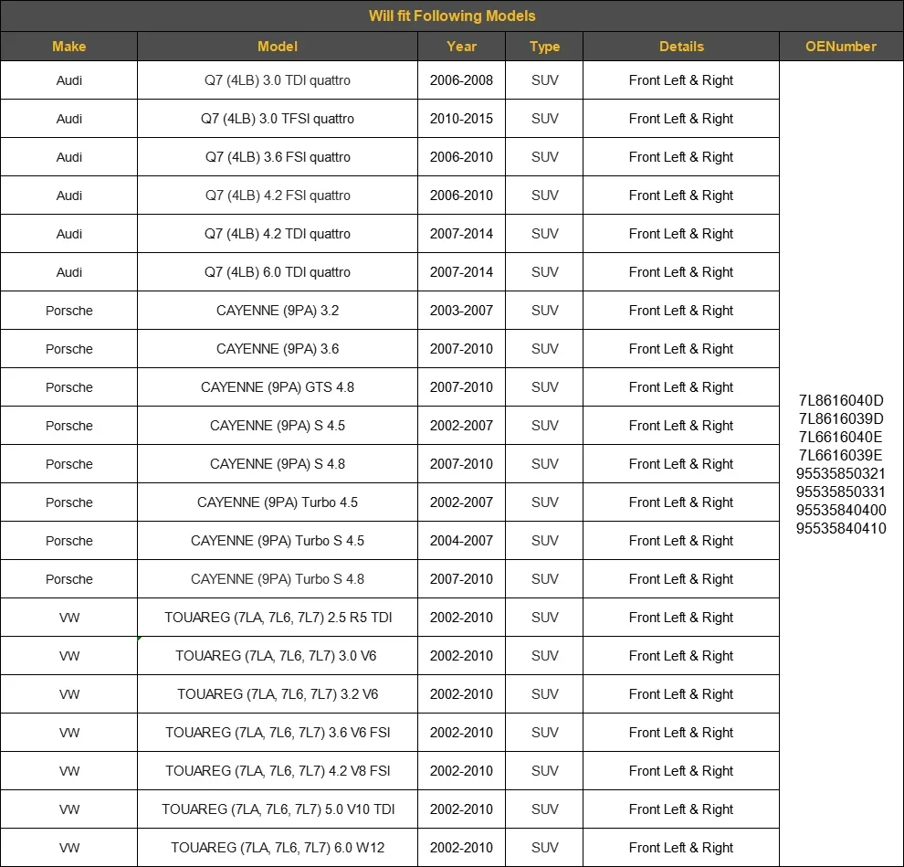Click 'CAYENNE (9PA) Turbo 4.5' cell
Image resolution: width=904 pixels, height=867 pixels.
[278, 502]
